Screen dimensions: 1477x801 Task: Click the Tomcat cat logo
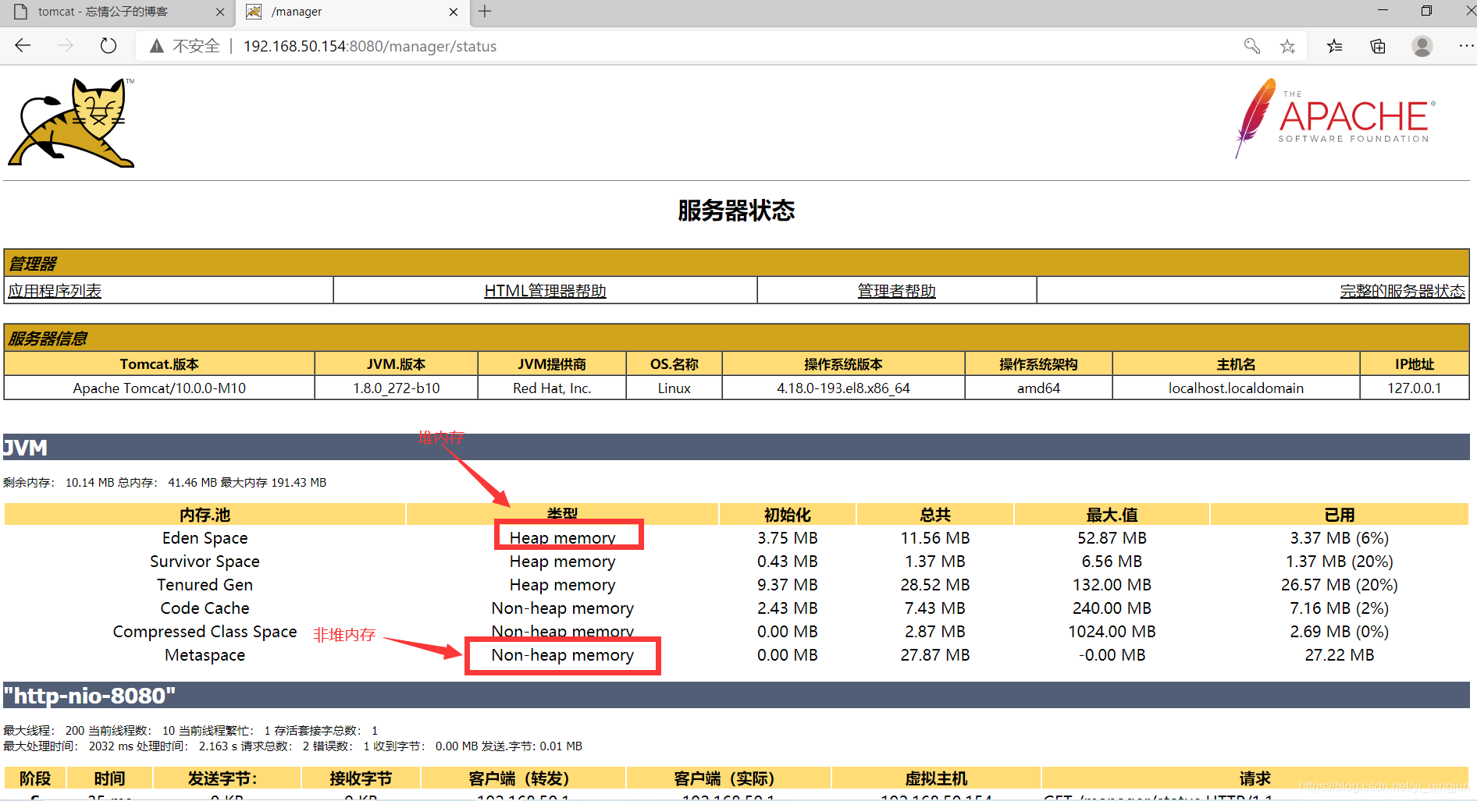point(72,122)
